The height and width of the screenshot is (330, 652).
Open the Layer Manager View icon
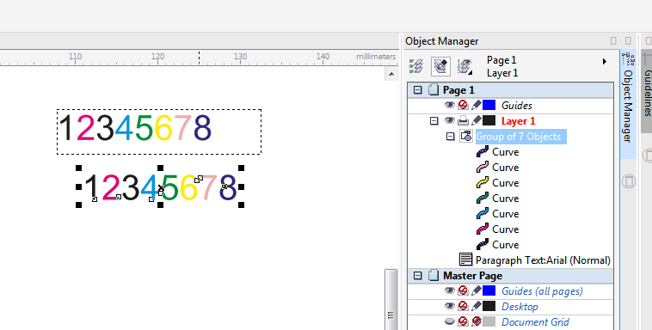click(464, 66)
